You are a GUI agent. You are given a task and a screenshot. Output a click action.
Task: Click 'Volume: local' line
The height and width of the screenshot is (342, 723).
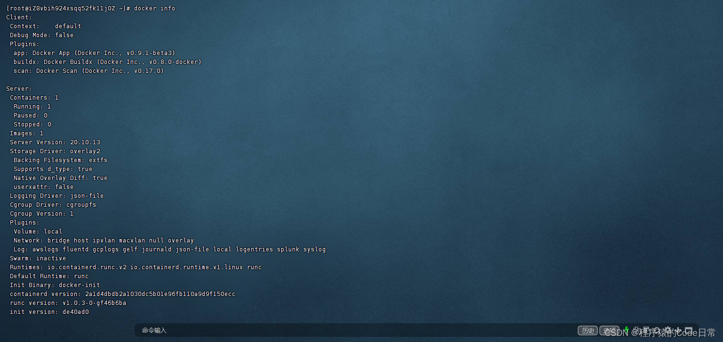(38, 232)
